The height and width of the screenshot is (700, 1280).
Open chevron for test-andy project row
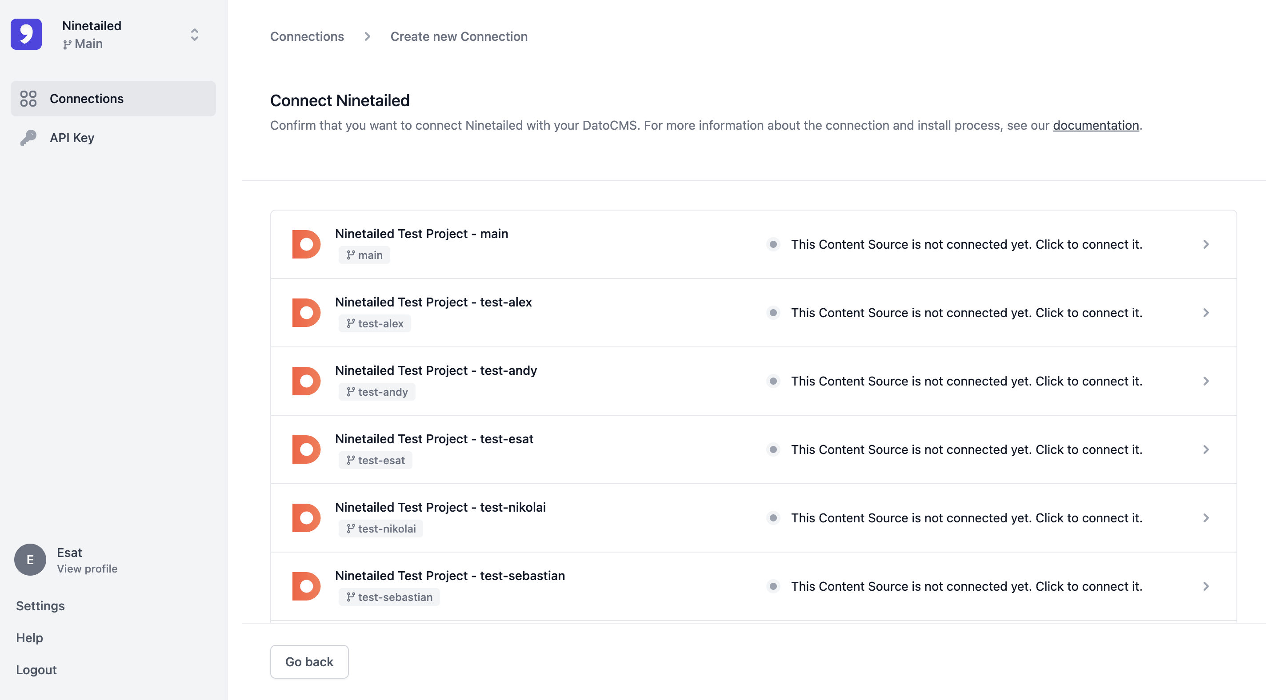(1206, 381)
